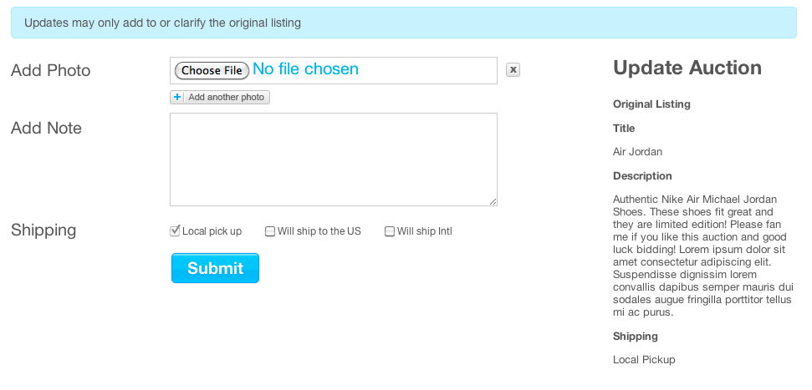Click the Add Photo field label
Viewport: 812px width, 390px height.
[x=50, y=71]
